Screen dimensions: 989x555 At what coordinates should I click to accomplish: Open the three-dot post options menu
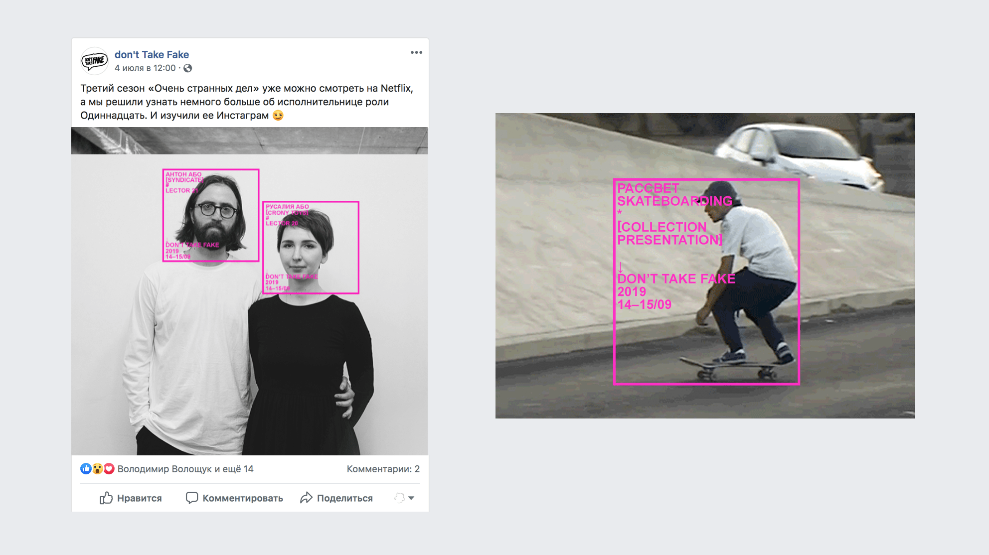(x=416, y=52)
